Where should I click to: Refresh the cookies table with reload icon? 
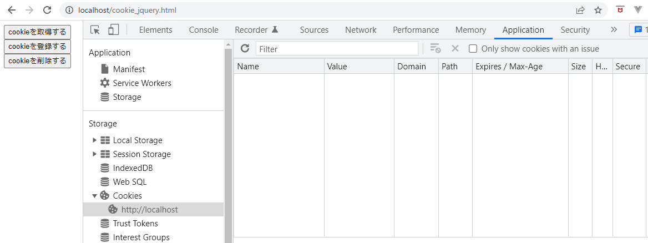(245, 49)
